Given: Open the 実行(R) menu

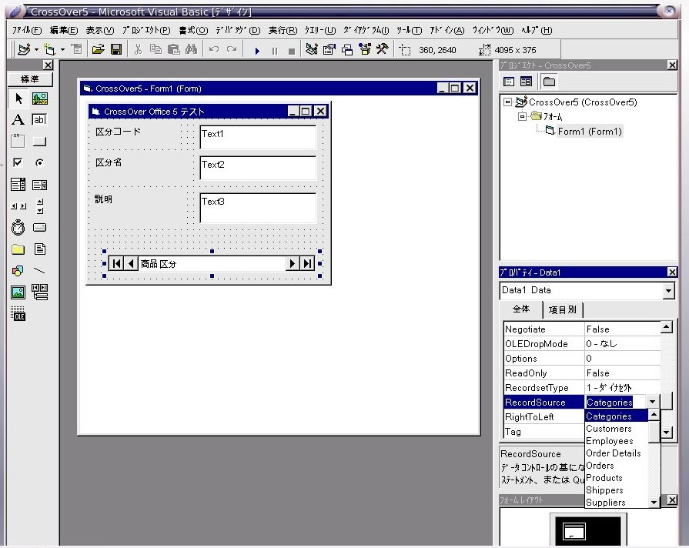Looking at the screenshot, I should (283, 30).
